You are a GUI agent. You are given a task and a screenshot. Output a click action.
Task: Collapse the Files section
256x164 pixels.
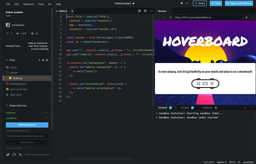(x=7, y=60)
